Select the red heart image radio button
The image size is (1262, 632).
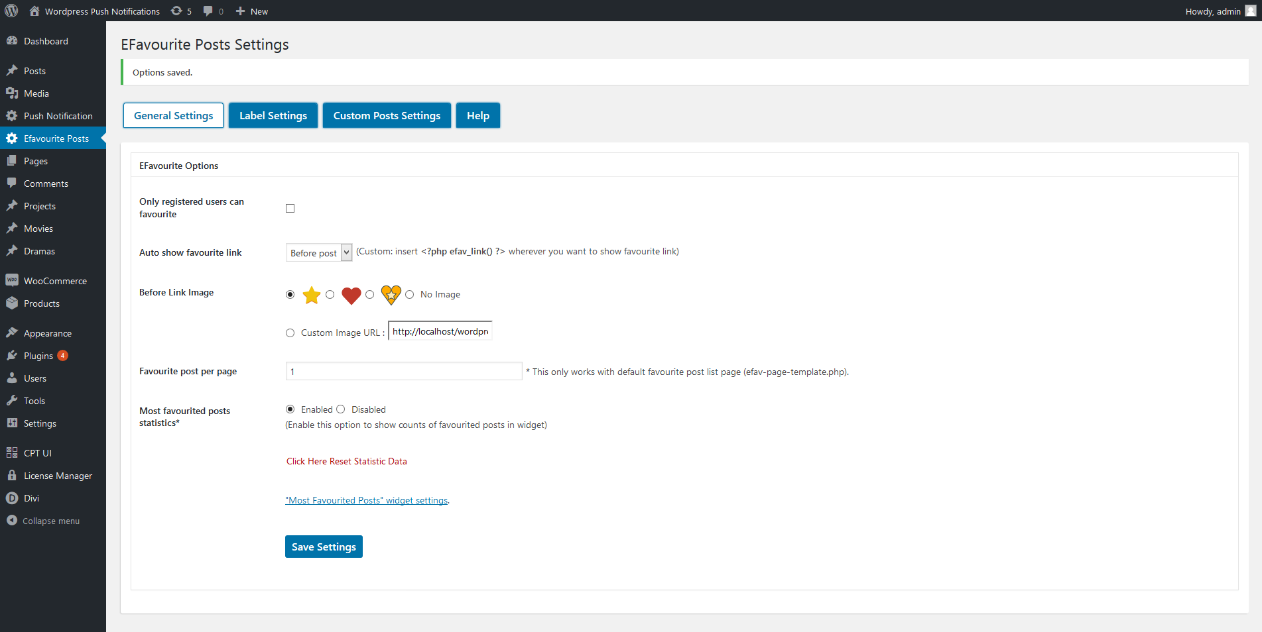(x=330, y=294)
